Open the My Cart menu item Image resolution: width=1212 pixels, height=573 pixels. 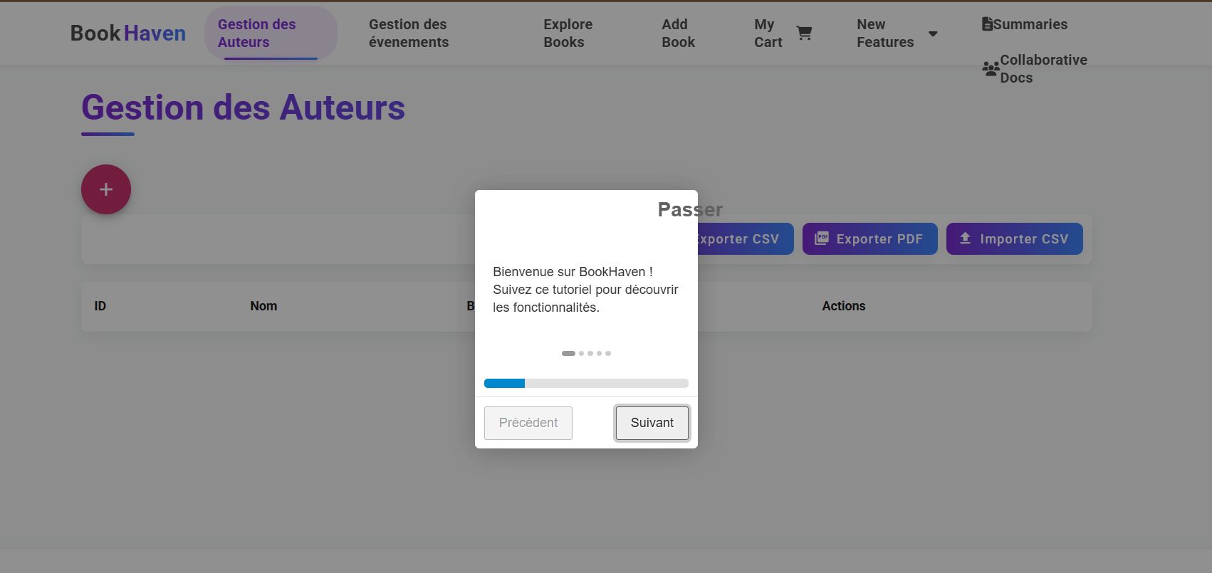pyautogui.click(x=783, y=33)
